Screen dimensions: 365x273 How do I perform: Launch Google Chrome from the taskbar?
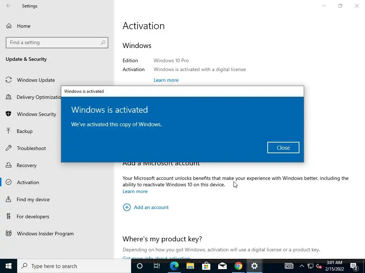[x=238, y=266]
